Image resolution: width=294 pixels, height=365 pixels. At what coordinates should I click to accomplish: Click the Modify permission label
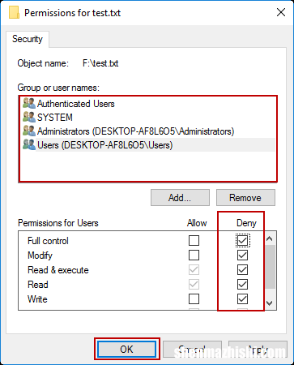pos(40,255)
